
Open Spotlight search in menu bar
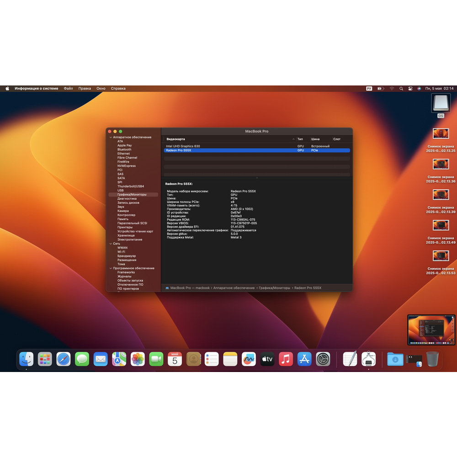[x=401, y=89]
